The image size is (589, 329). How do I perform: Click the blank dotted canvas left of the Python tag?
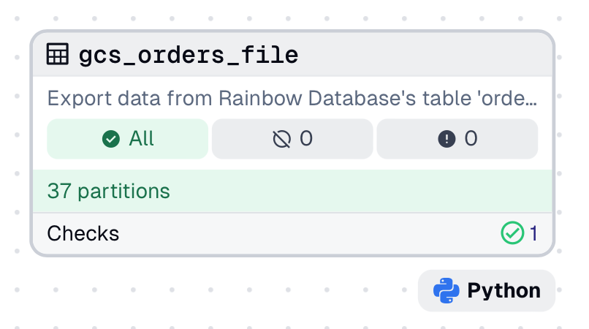(219, 291)
